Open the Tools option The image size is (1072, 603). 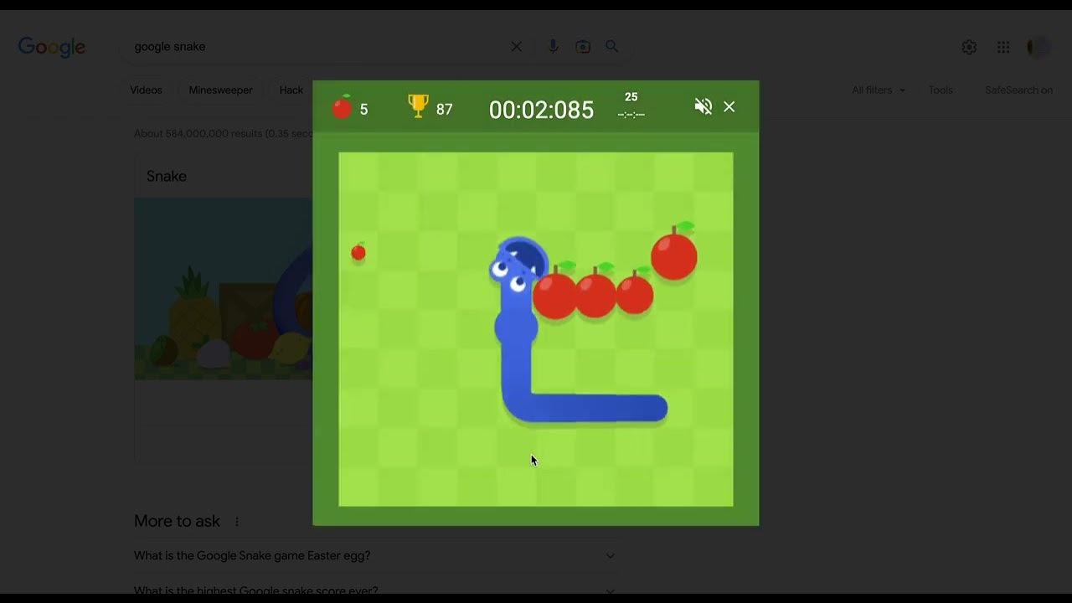(x=941, y=90)
